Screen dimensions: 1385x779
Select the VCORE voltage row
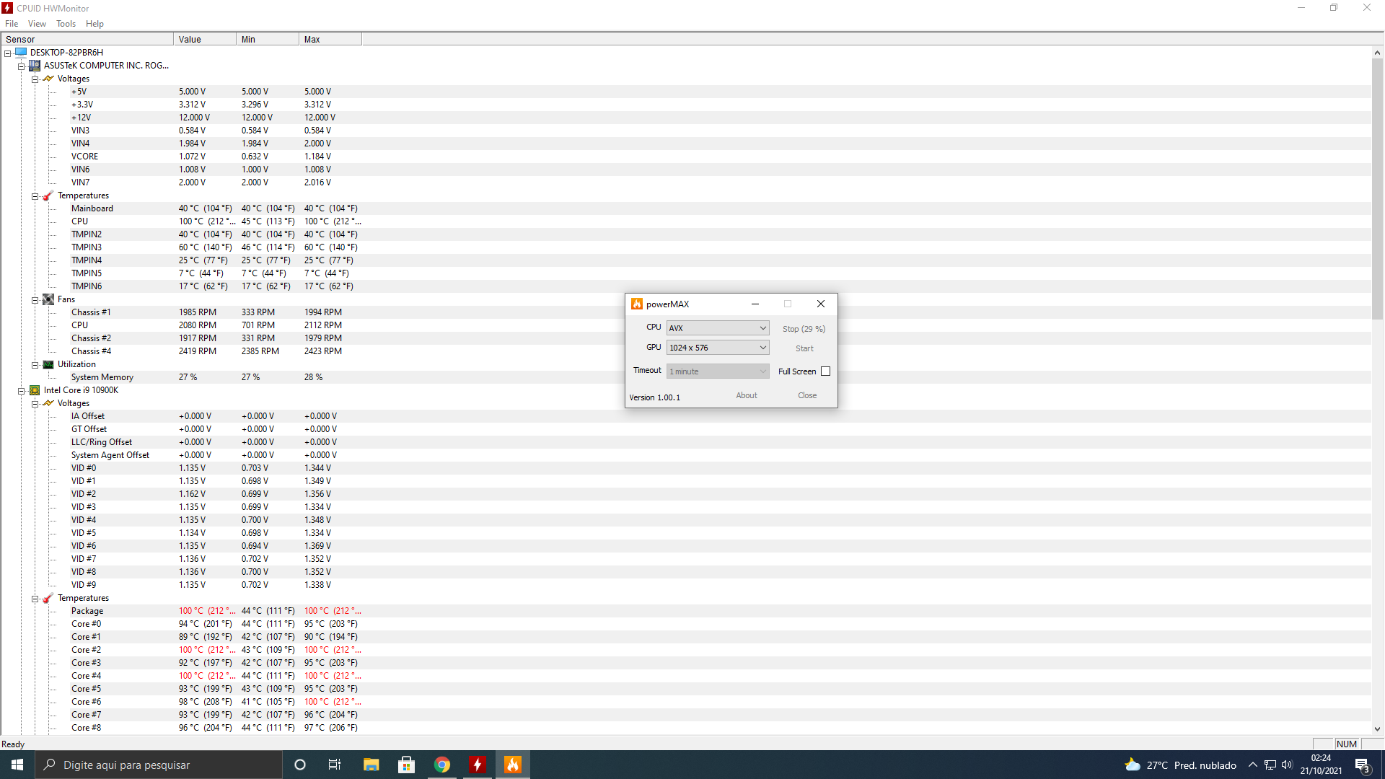click(x=685, y=157)
